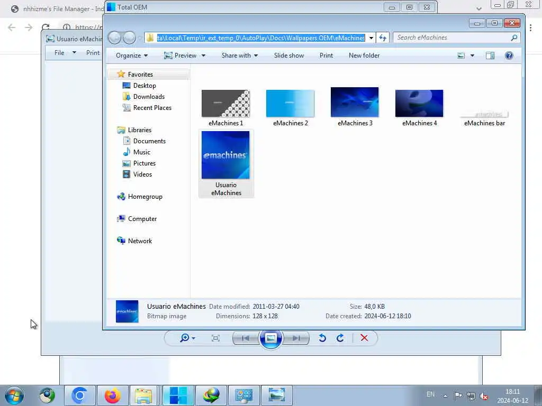This screenshot has width=542, height=406.
Task: Open the Share with dropdown
Action: [240, 56]
